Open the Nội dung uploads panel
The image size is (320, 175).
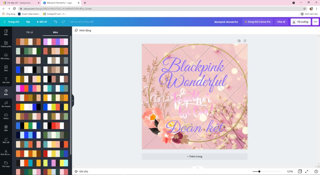pos(6,56)
